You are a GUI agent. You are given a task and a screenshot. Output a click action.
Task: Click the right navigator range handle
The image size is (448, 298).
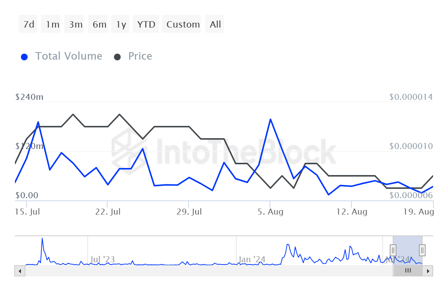[422, 249]
